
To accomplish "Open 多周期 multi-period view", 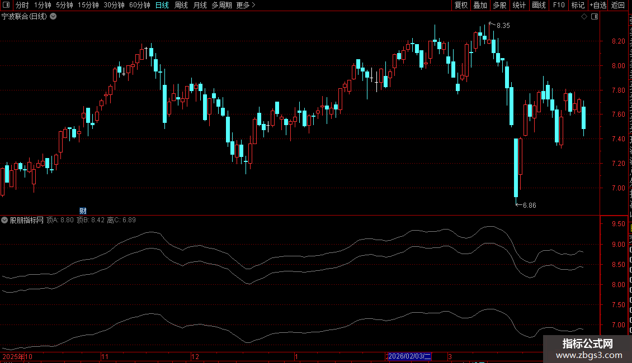I will coord(221,5).
